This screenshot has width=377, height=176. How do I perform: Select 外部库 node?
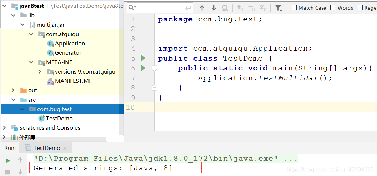pyautogui.click(x=27, y=137)
